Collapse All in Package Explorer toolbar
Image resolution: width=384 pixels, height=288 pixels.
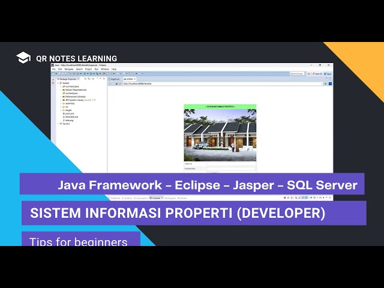(85, 79)
